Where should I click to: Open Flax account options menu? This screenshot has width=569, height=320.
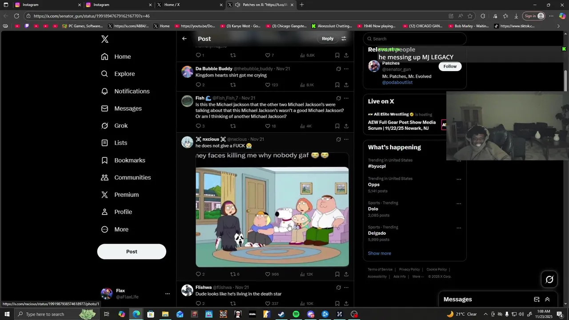168,294
